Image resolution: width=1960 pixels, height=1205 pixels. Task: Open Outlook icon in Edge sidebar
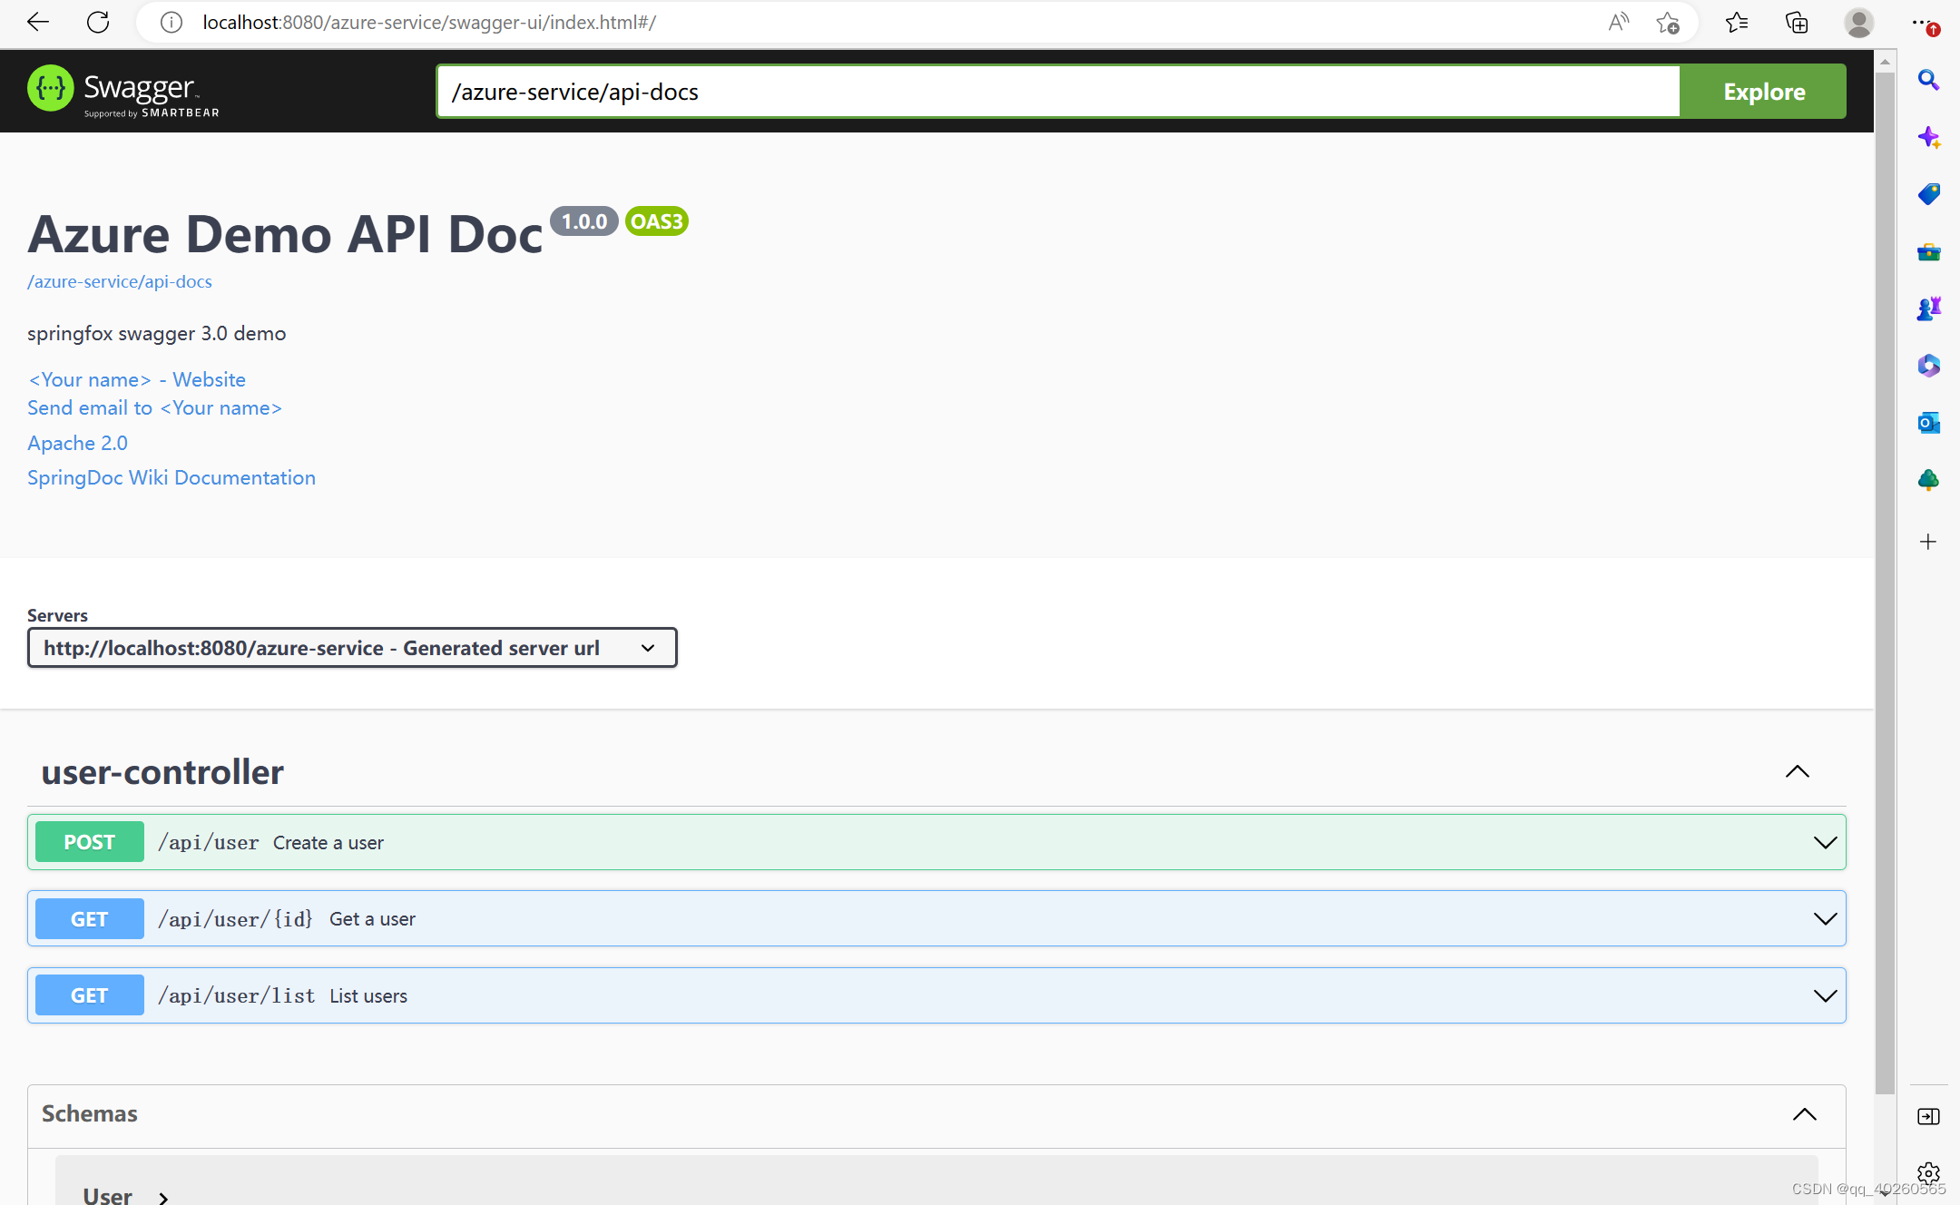pos(1928,423)
